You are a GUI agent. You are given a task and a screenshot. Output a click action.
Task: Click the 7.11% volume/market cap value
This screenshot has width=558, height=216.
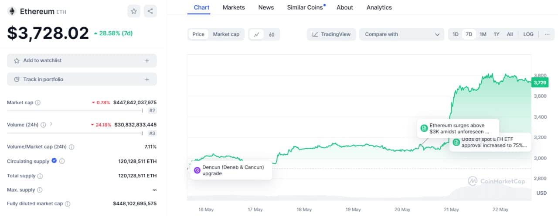(x=150, y=147)
